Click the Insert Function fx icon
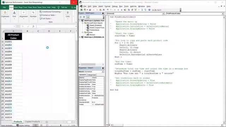The width and height of the screenshot is (226, 127). 33,26
